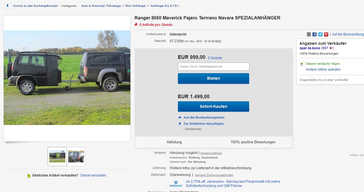The image size is (364, 192).
Task: Click the back arrow icon
Action: tap(8, 6)
